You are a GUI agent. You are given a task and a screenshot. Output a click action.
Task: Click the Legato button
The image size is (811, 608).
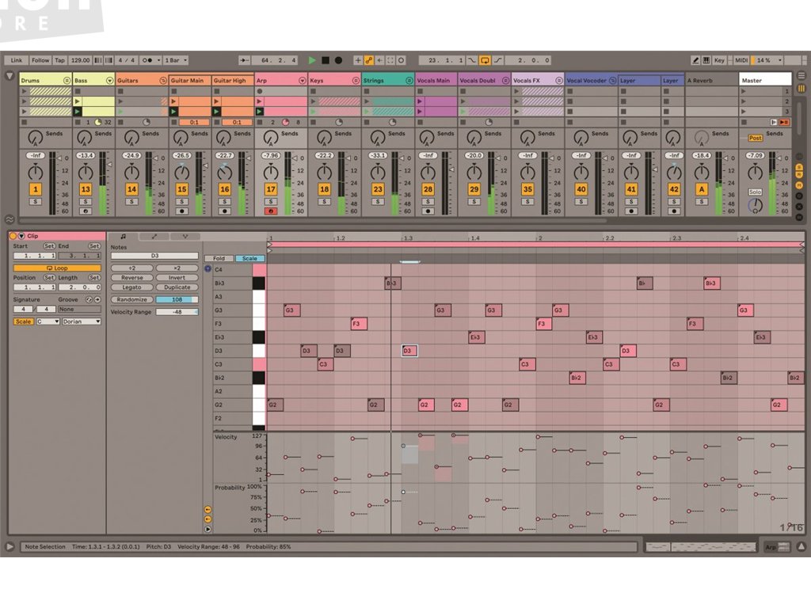[x=131, y=287]
